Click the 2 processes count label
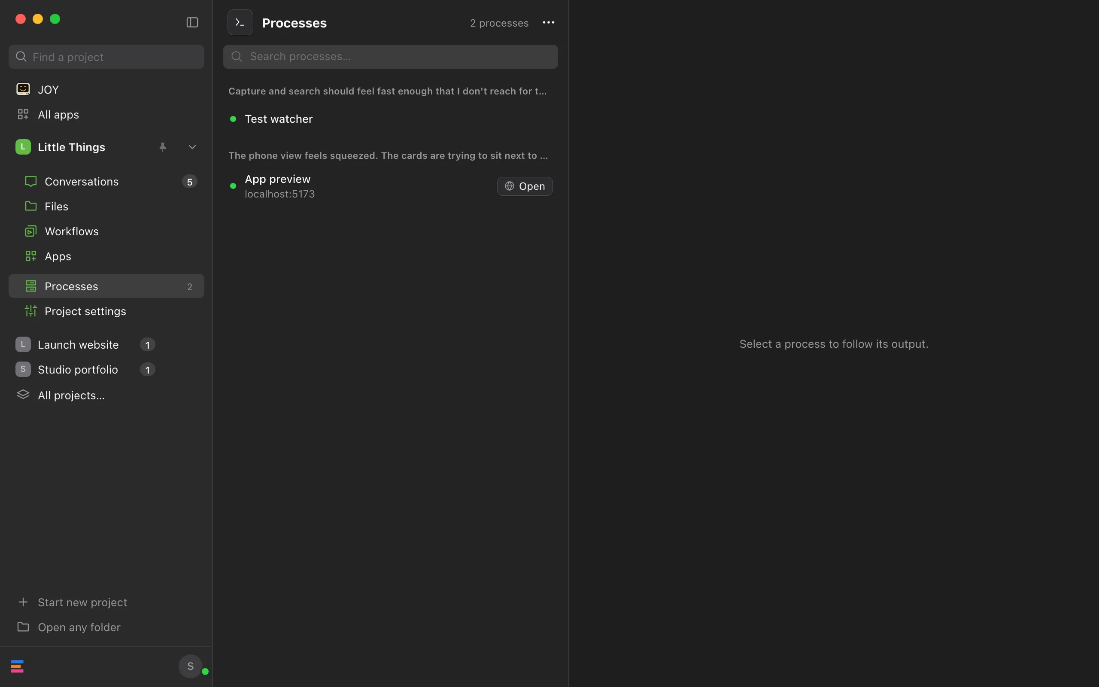 click(x=499, y=23)
